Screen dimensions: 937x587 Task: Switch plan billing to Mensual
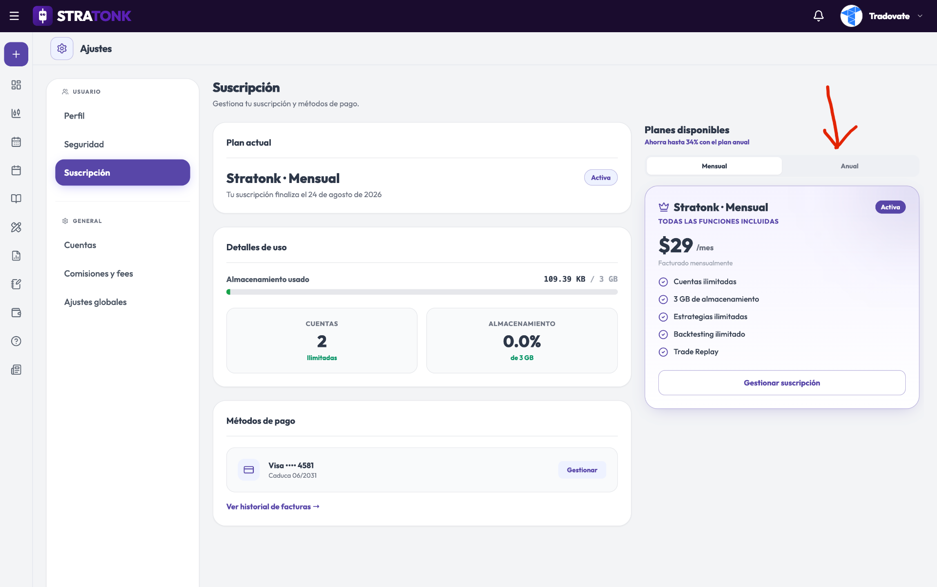point(714,166)
